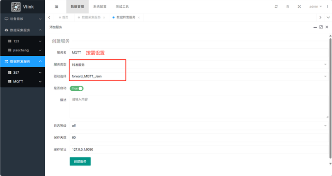332x176 pixels.
Task: Click the 创建服务 button
Action: point(80,161)
